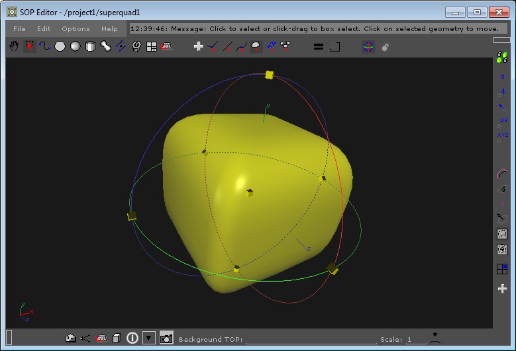Toggle the XYZ axes display
Screen dimensions: 516x351
[503, 135]
